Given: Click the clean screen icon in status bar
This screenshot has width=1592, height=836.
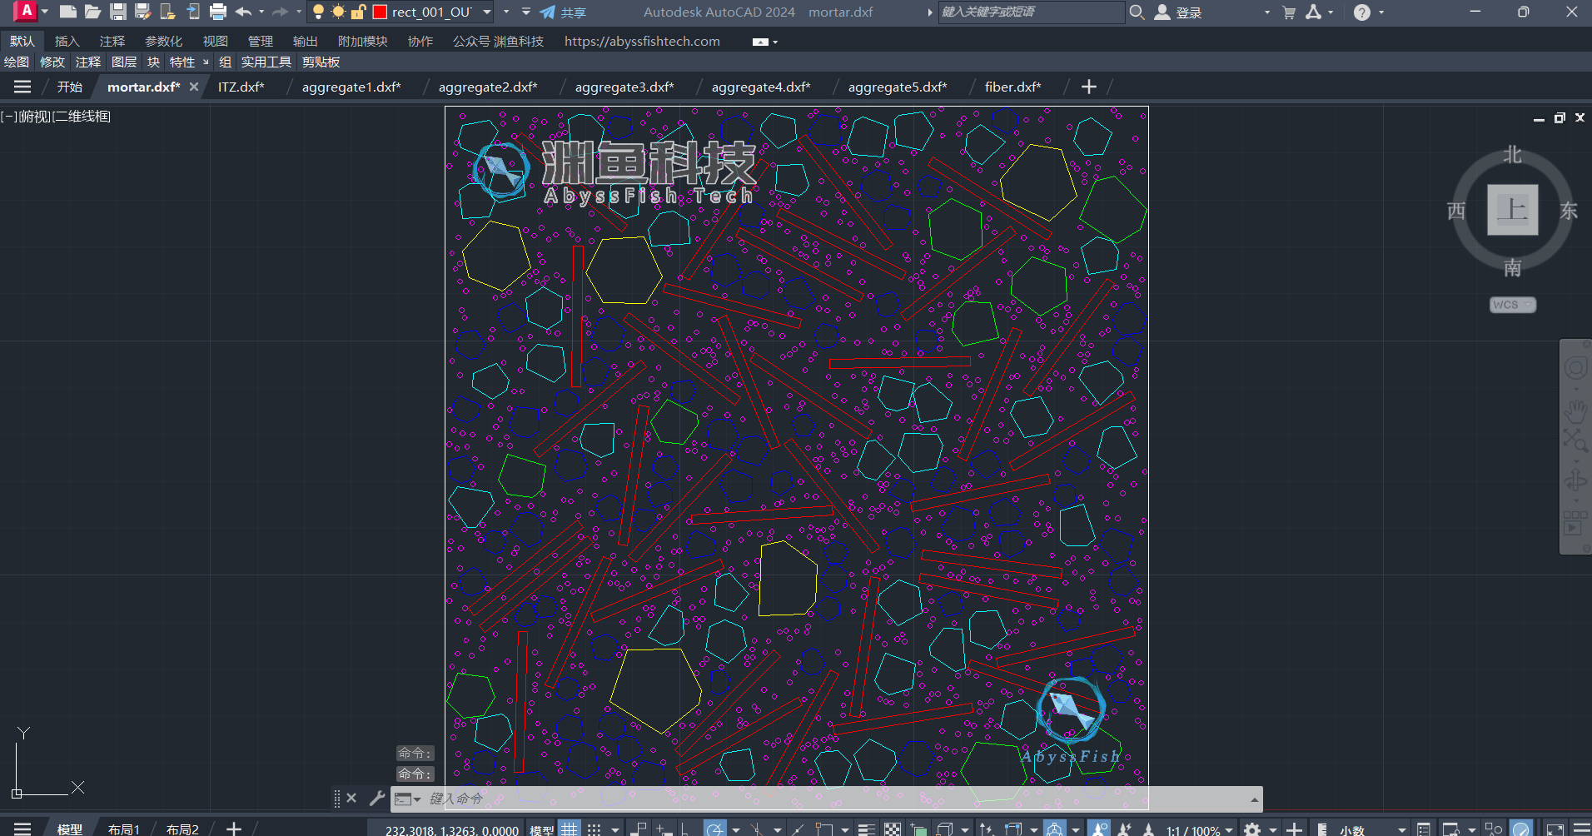Looking at the screenshot, I should pyautogui.click(x=1555, y=829).
